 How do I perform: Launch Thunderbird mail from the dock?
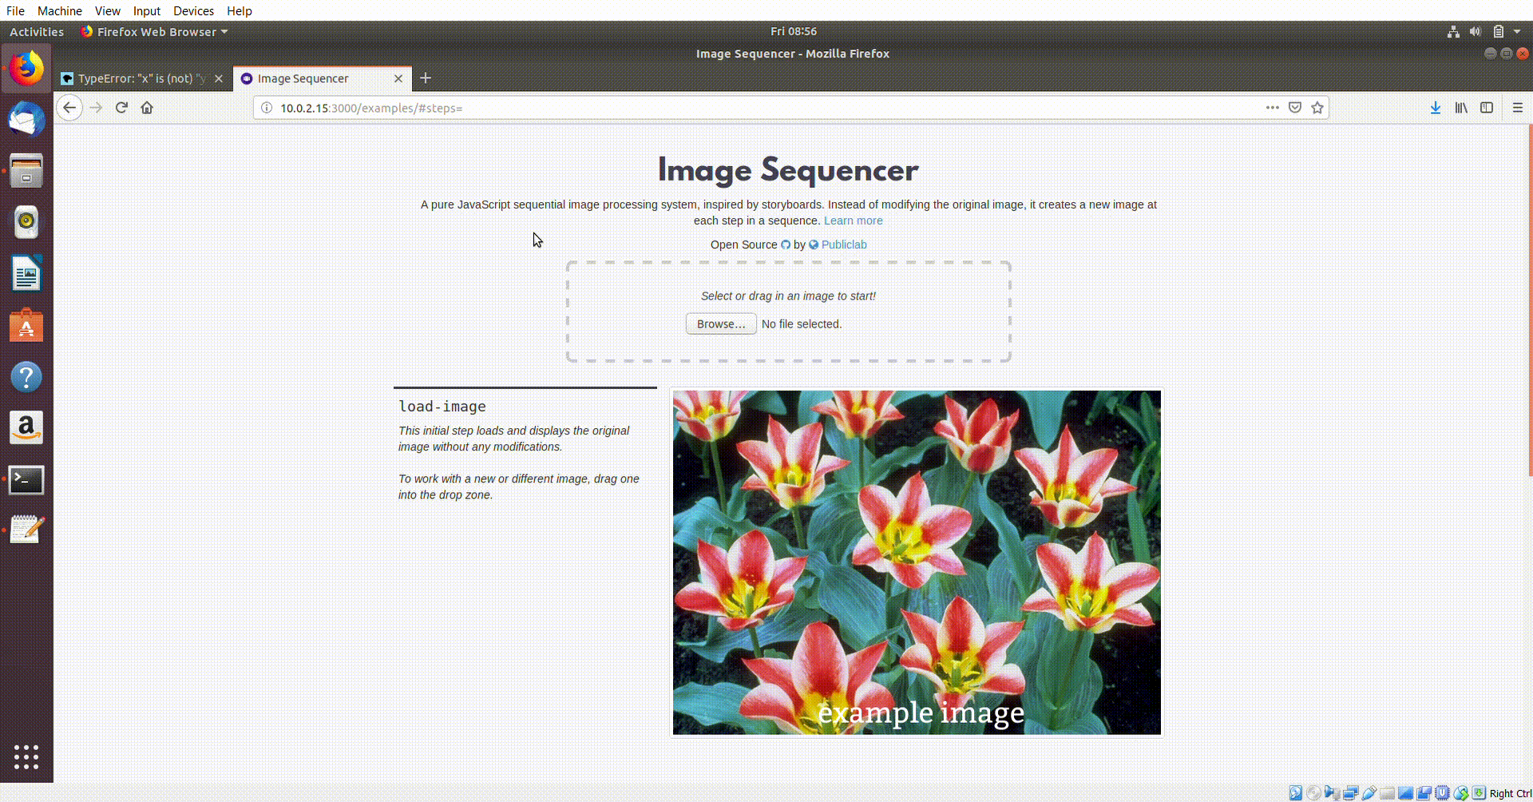[x=26, y=120]
